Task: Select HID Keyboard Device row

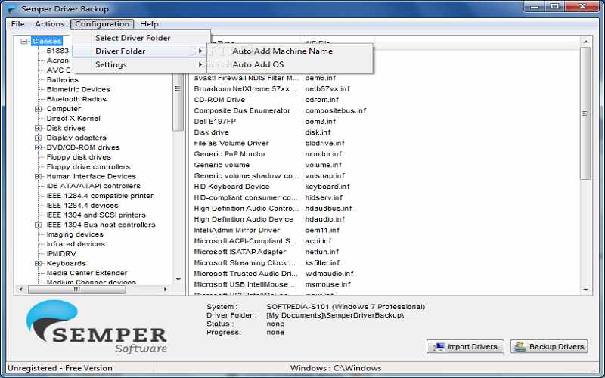Action: click(x=231, y=186)
